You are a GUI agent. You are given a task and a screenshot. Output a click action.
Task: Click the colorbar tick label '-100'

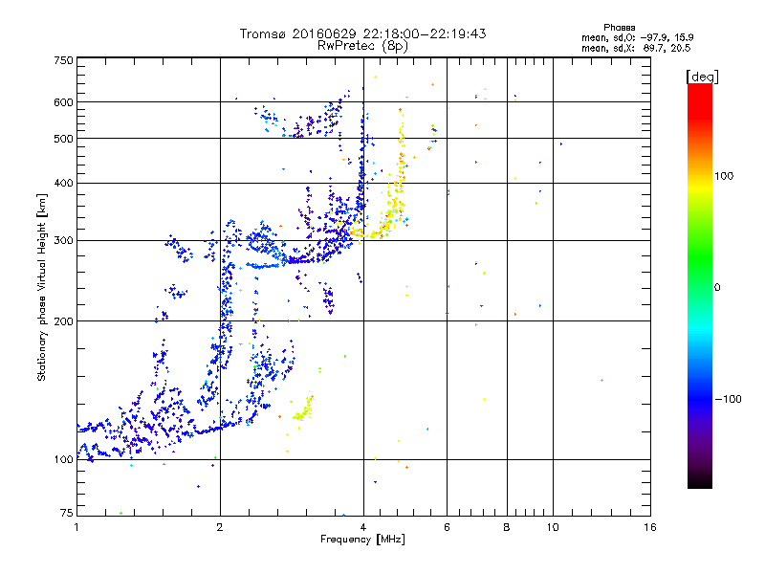click(729, 399)
